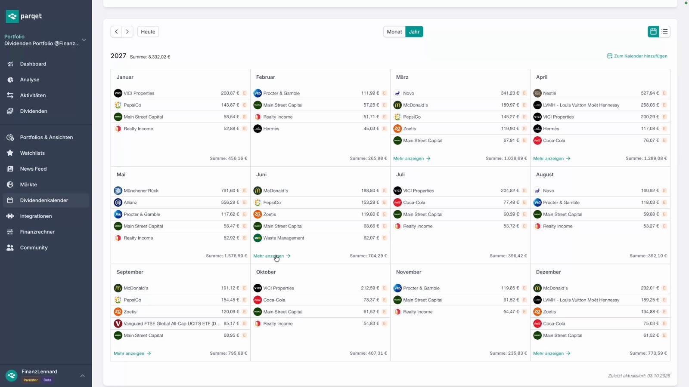The width and height of the screenshot is (689, 387).
Task: Select the Jahr view
Action: pos(414,32)
